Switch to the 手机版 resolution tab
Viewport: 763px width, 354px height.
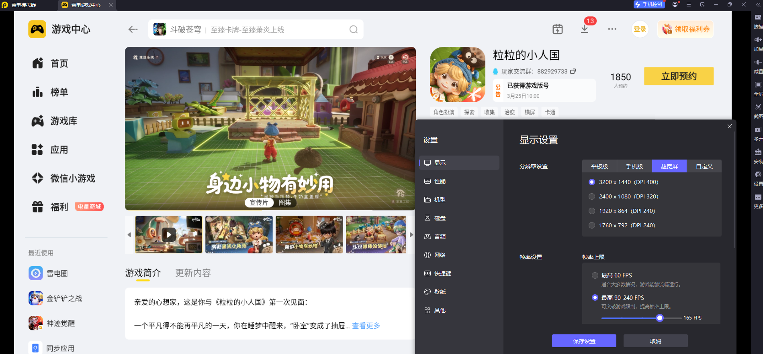634,166
